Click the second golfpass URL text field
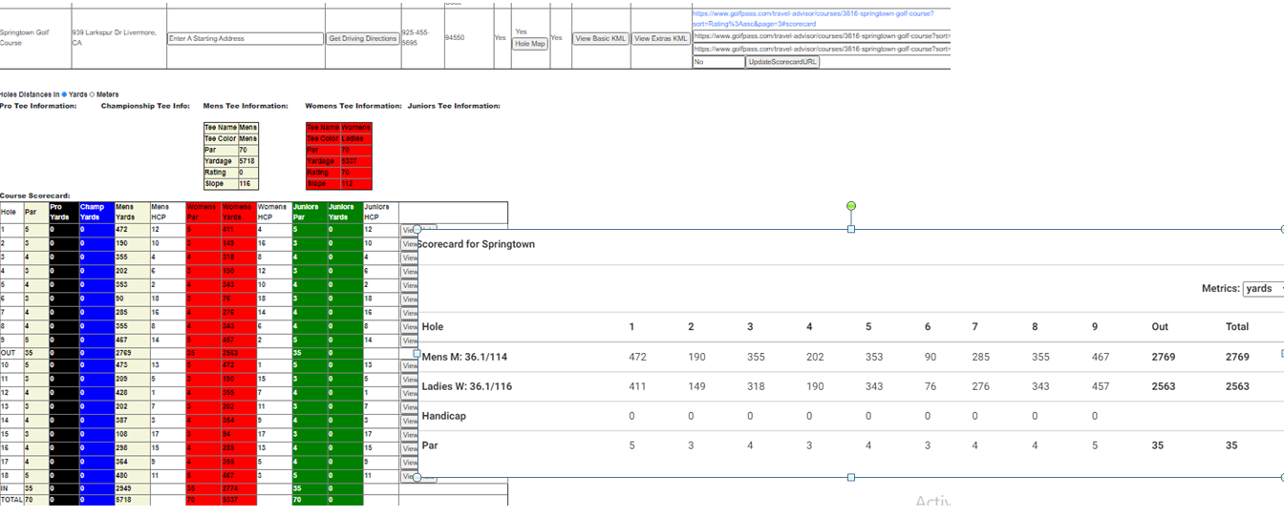1284x516 pixels. (x=822, y=49)
